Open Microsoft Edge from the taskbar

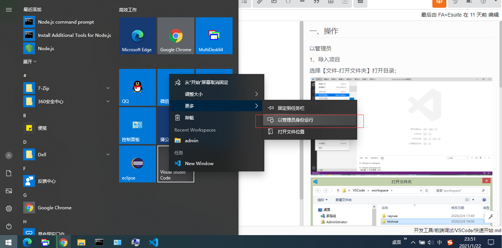(x=27, y=242)
